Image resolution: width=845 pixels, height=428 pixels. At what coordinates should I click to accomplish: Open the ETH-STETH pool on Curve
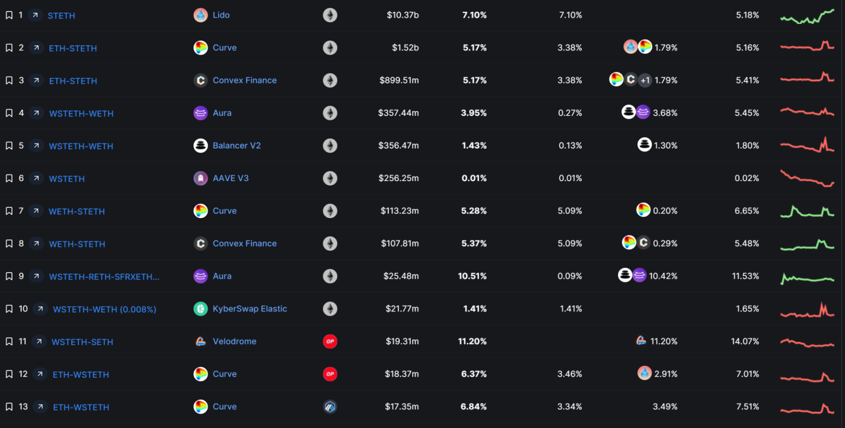(x=73, y=48)
